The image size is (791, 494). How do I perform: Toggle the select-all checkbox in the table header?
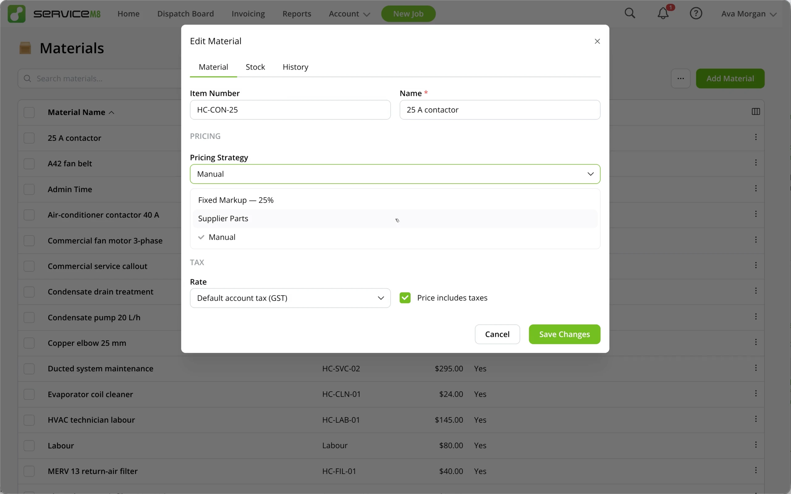pyautogui.click(x=29, y=112)
